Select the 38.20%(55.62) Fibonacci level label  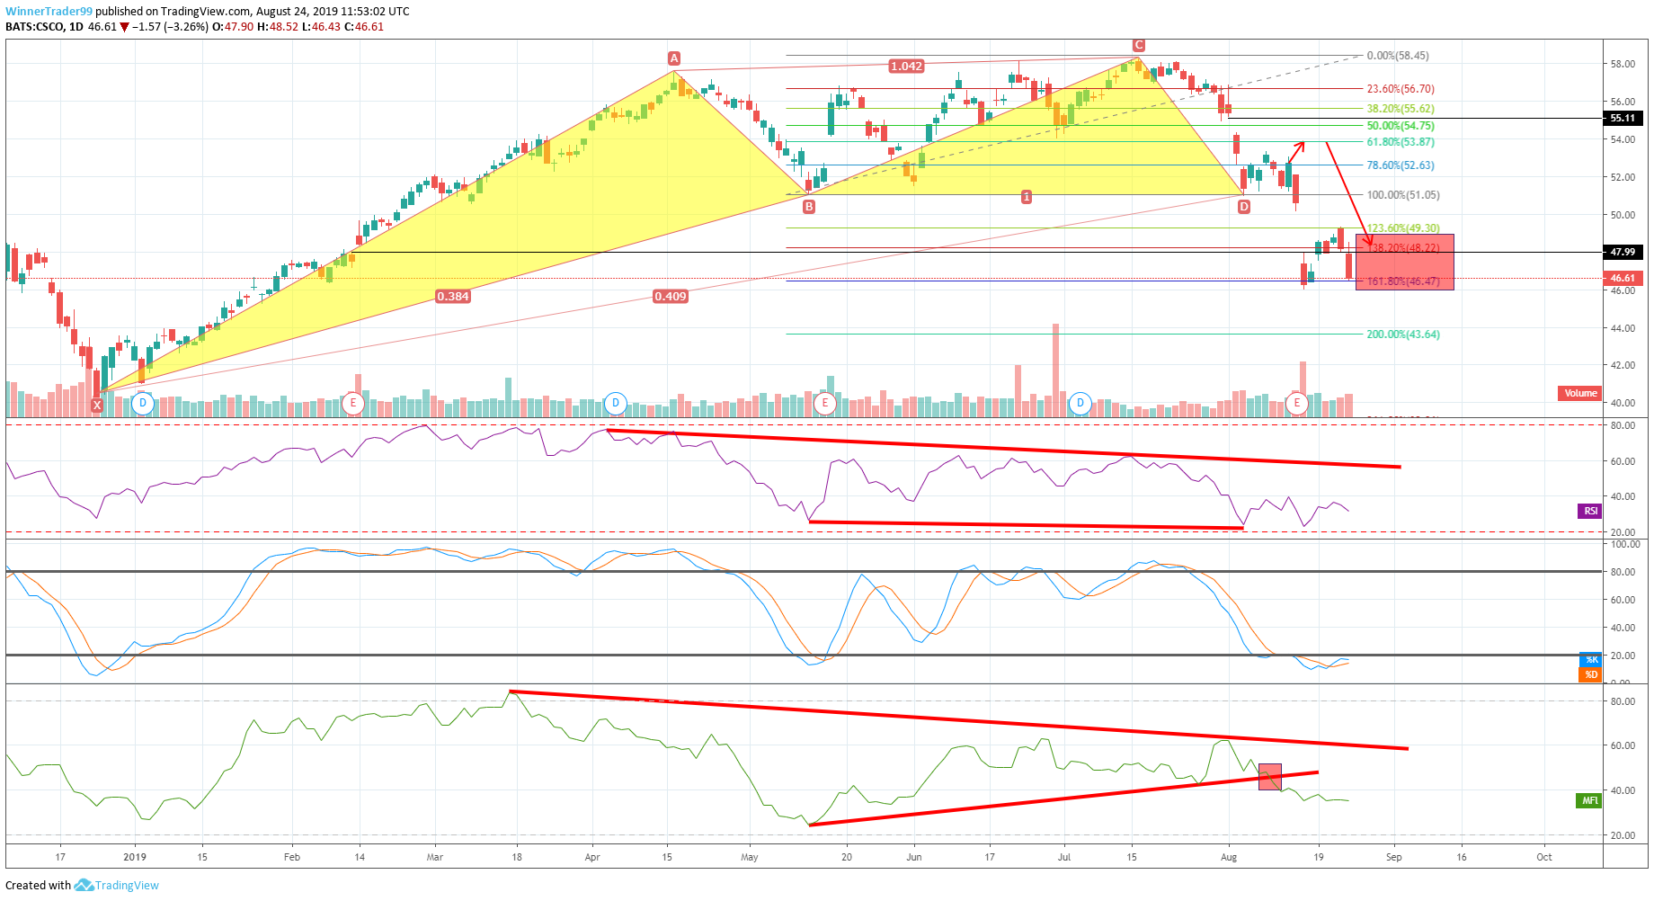point(1401,109)
